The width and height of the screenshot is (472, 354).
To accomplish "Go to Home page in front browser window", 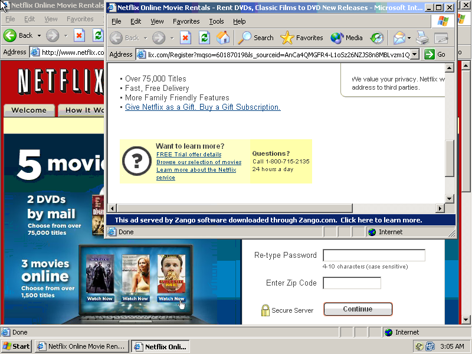I will [223, 38].
